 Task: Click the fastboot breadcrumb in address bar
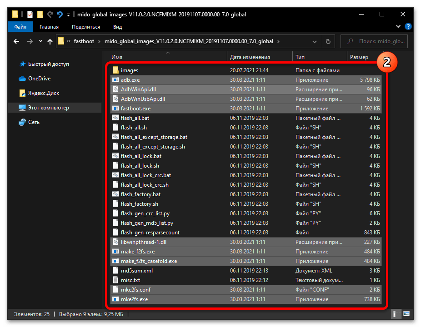(x=84, y=41)
